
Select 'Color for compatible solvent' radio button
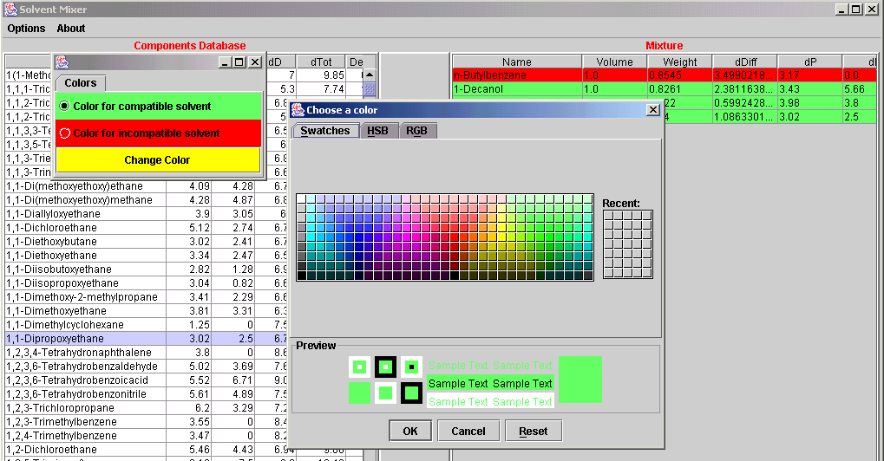click(65, 107)
